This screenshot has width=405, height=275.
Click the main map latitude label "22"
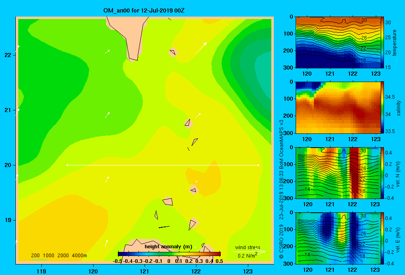[x=8, y=55]
